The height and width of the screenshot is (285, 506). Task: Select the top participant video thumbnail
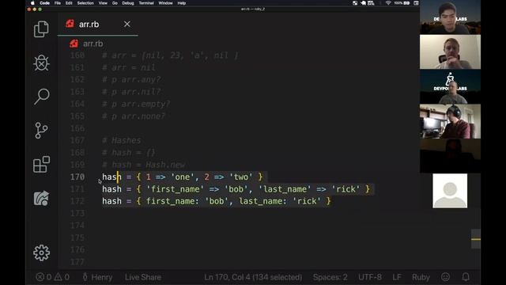450,17
